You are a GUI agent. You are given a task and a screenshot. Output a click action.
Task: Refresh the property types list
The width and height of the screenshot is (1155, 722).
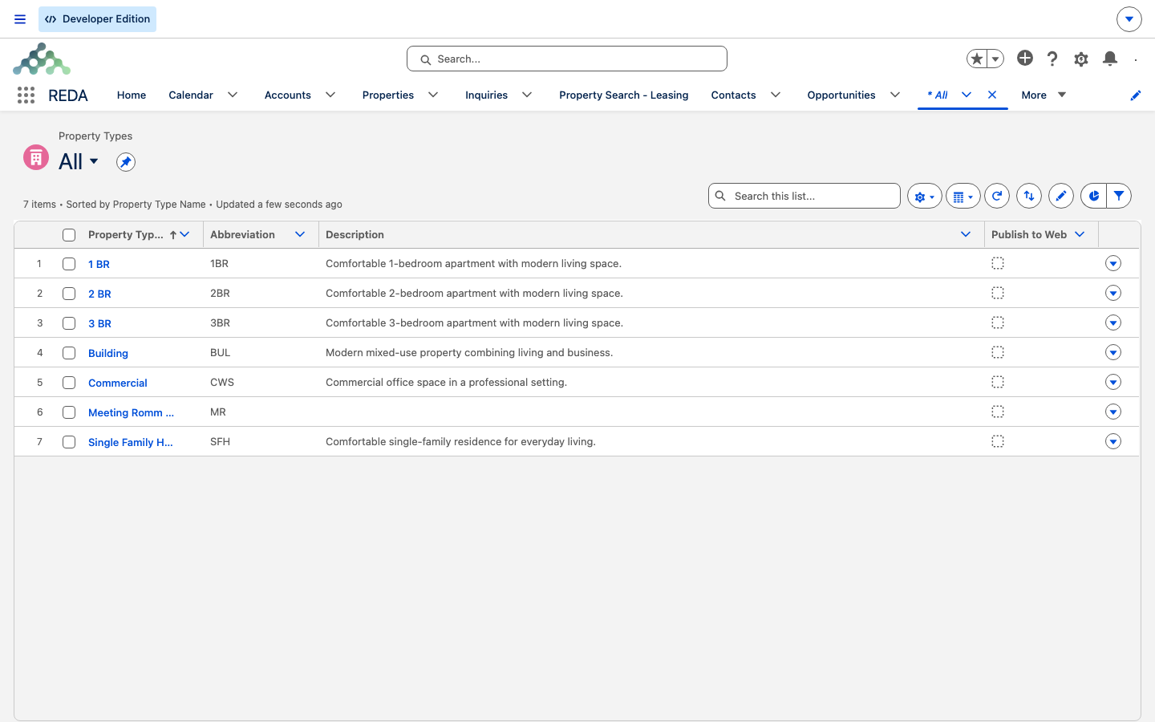[997, 196]
